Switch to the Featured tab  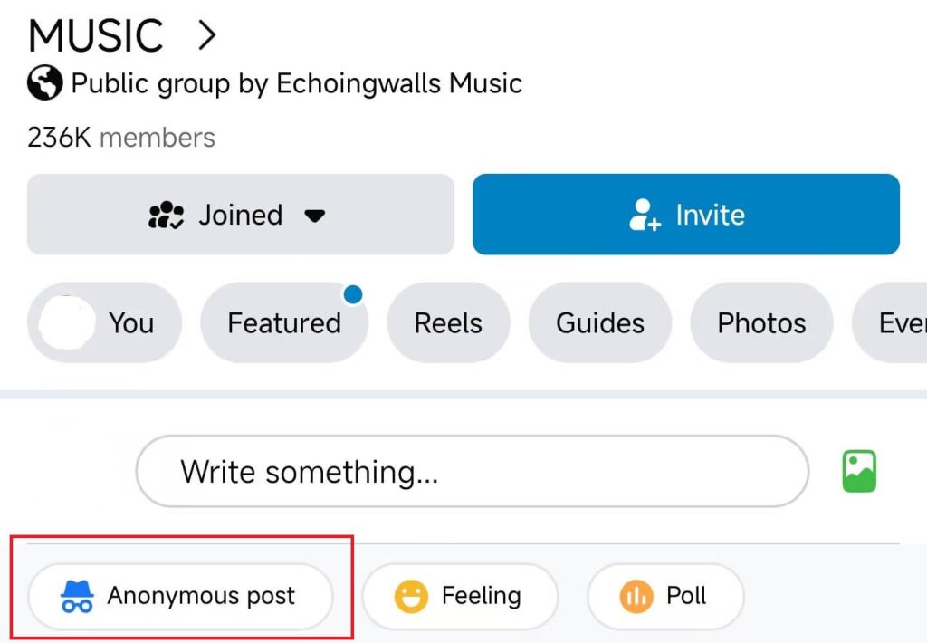(x=284, y=322)
